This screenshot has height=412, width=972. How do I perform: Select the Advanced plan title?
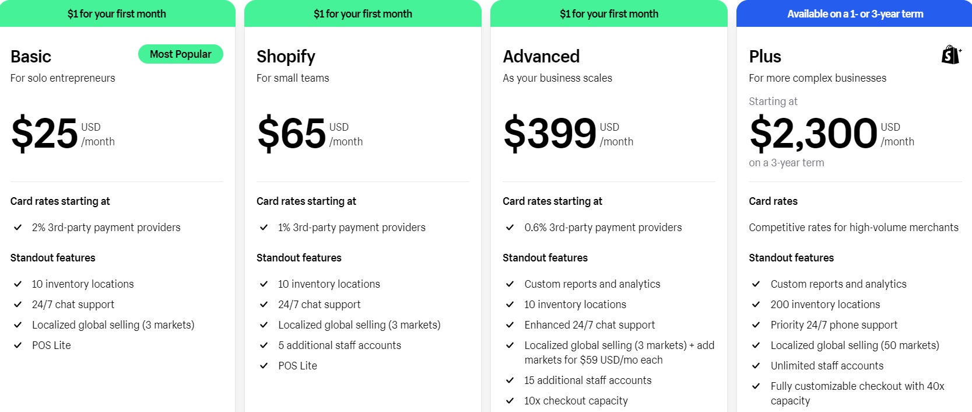541,57
